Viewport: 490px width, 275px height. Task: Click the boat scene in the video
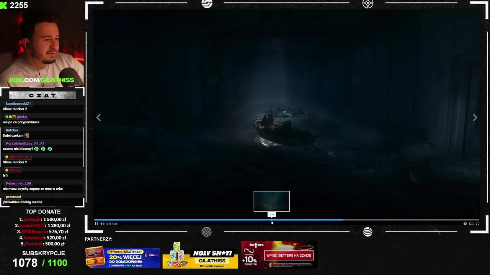[x=285, y=128]
